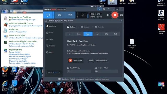Pause the Bandicam recording
Screen dimensions: 167x94
coord(108,15)
